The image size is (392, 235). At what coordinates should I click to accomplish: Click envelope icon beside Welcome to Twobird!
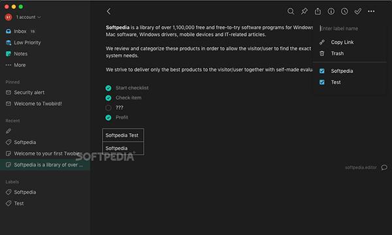click(8, 104)
